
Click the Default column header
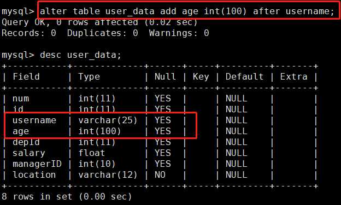[x=244, y=76]
